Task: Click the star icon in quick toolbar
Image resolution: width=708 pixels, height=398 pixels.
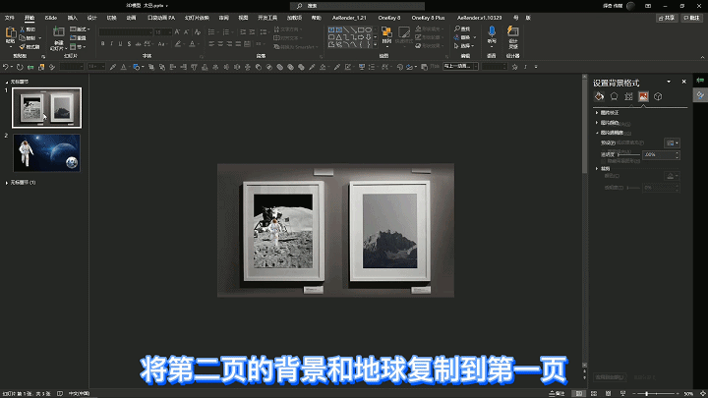Action: click(x=514, y=67)
